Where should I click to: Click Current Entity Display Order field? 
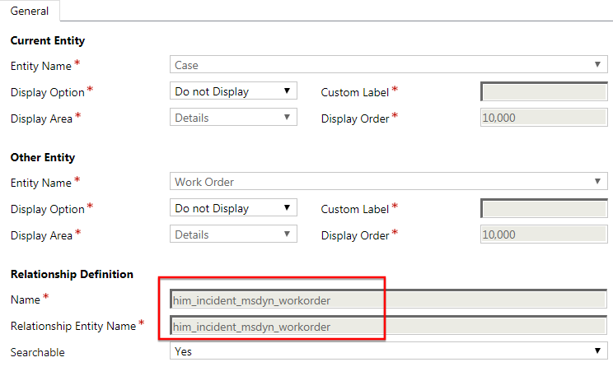coord(544,117)
